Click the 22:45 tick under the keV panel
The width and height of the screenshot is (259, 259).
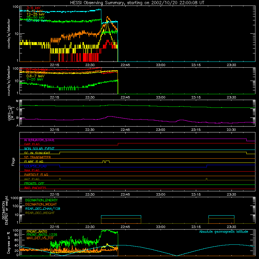pos(125,65)
